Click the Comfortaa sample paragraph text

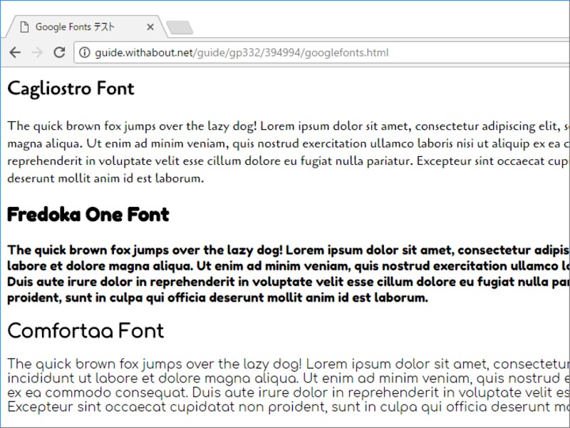285,385
